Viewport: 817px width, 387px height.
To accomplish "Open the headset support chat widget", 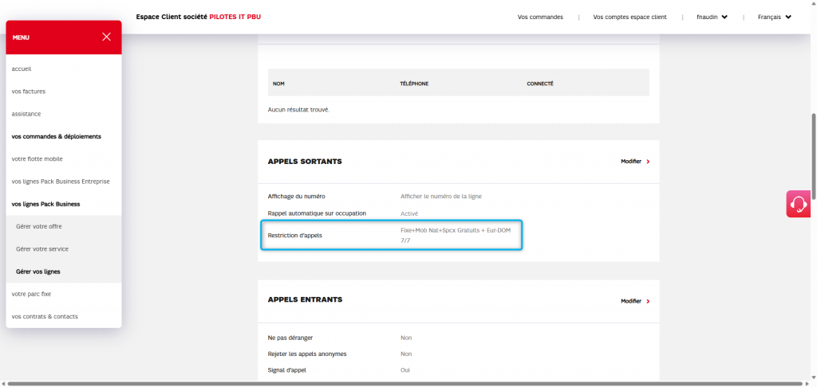I will (799, 204).
